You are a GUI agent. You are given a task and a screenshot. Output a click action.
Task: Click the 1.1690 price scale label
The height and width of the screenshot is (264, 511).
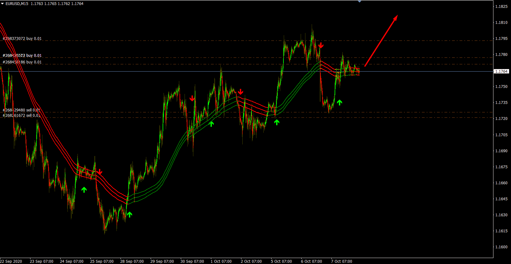point(501,151)
